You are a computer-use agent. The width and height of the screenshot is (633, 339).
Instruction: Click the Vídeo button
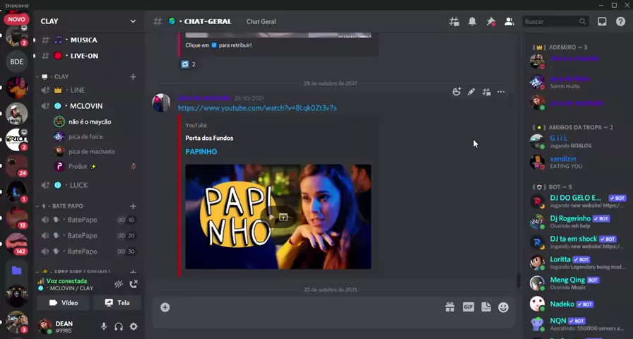64,303
